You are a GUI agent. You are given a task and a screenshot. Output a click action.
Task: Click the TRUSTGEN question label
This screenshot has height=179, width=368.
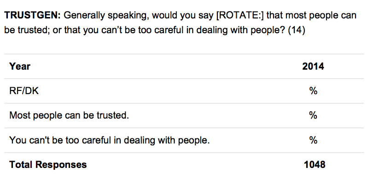[x=33, y=16]
